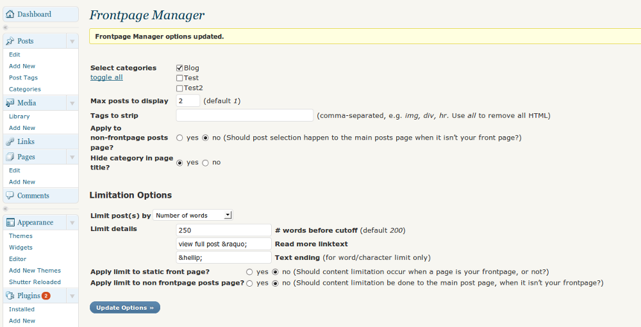Click the Pages icon in sidebar

click(x=10, y=157)
